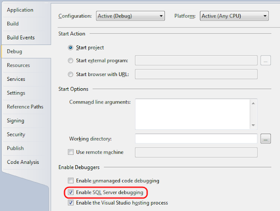Open the Configuration dropdown
Screen dimensions: 280x211
point(130,16)
